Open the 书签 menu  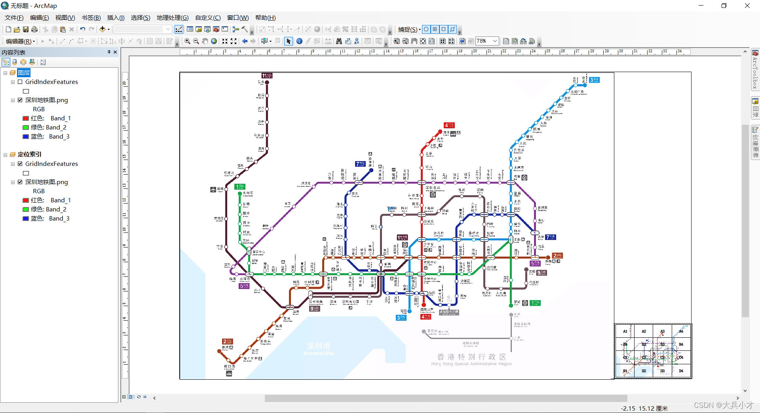pyautogui.click(x=91, y=18)
